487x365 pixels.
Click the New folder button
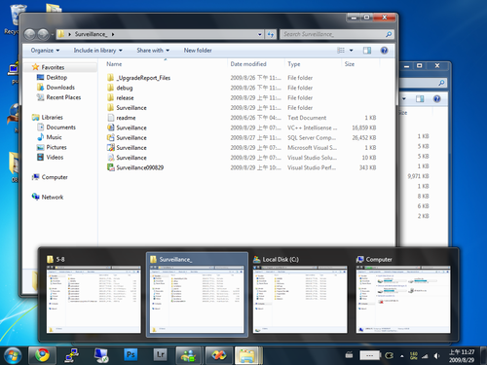coord(198,51)
